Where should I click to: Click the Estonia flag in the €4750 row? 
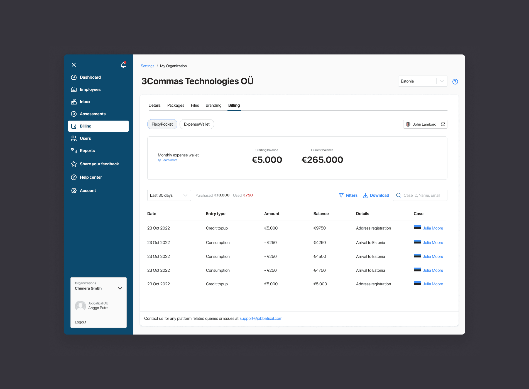tap(417, 270)
